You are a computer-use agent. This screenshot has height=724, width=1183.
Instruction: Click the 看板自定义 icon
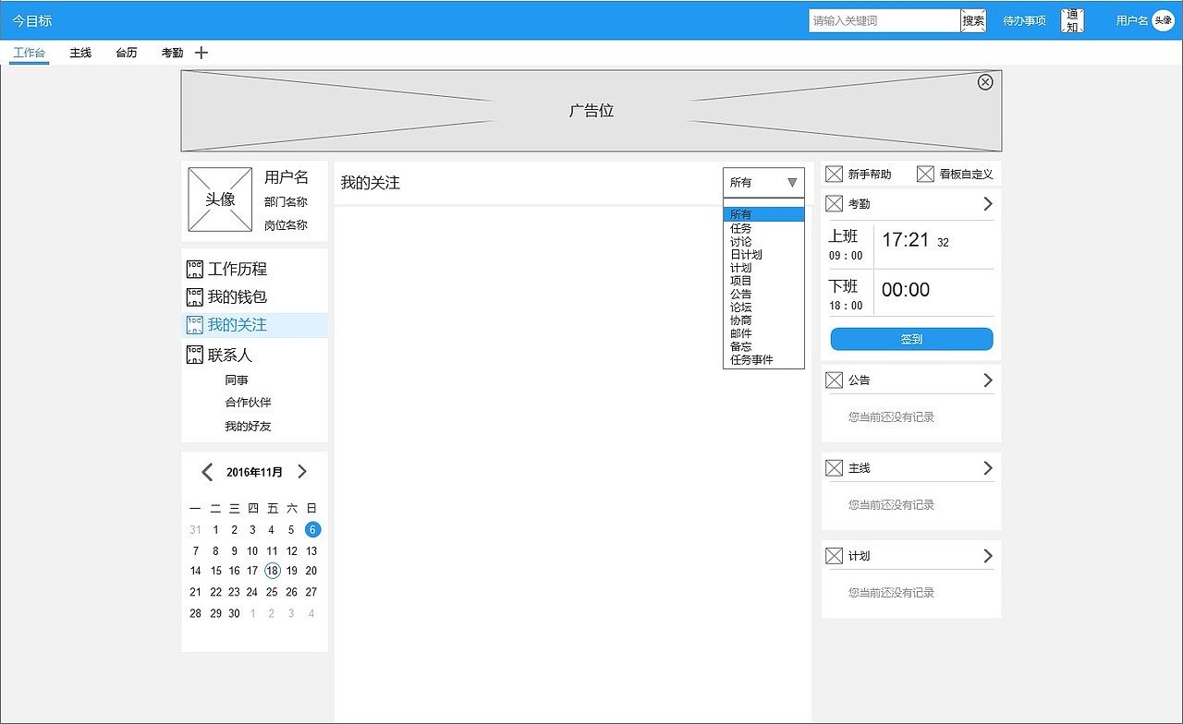[x=925, y=174]
